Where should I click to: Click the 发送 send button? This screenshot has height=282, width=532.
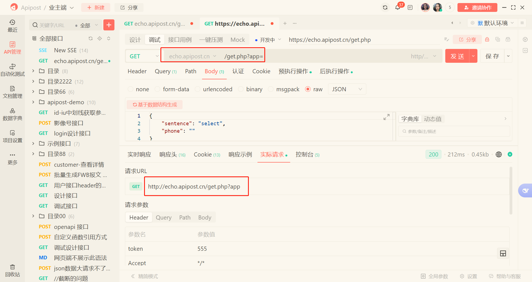tap(457, 56)
